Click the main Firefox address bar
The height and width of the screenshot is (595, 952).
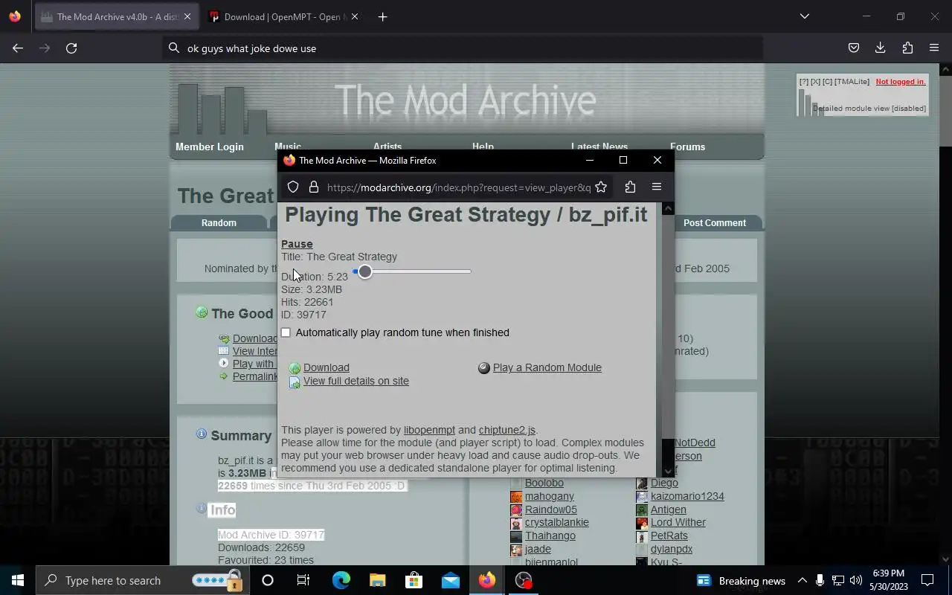pyautogui.click(x=463, y=48)
